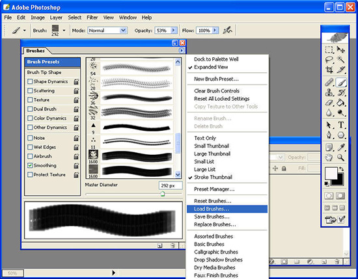Select the Magic Wand tool

pyautogui.click(x=341, y=60)
